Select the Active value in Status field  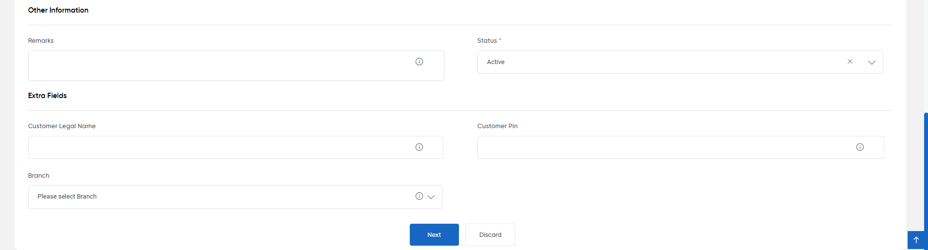[496, 62]
